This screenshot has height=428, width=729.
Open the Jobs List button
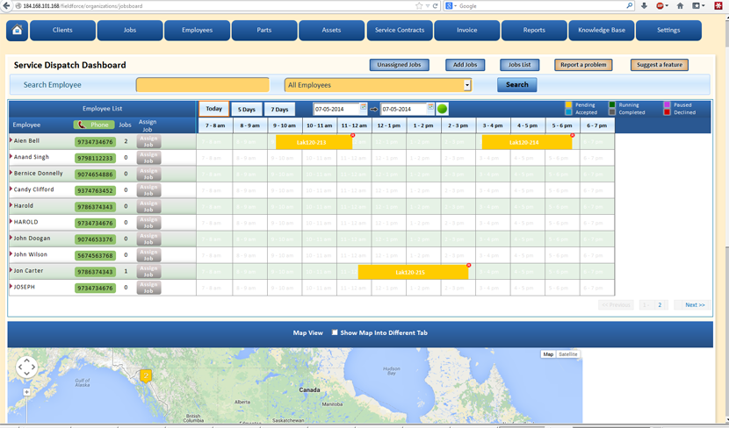[x=519, y=65]
